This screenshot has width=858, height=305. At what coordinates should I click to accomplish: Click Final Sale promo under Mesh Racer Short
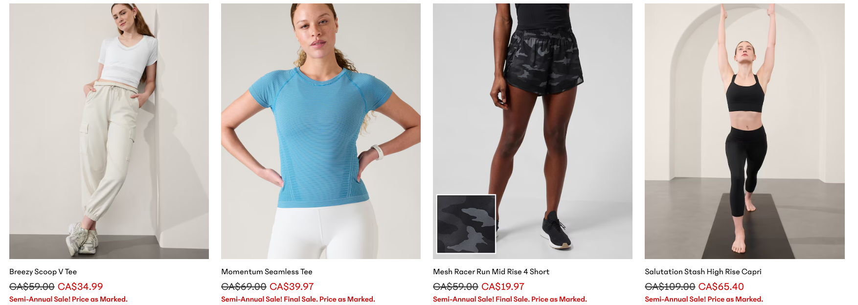coord(510,299)
